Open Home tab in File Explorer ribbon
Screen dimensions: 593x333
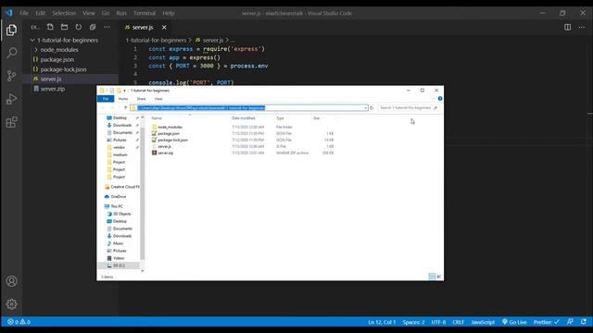coord(123,99)
